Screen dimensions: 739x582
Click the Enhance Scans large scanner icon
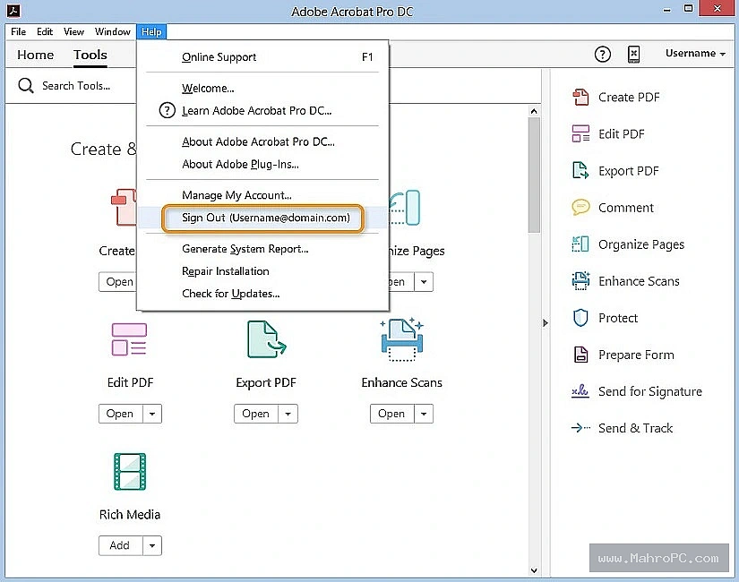(401, 339)
